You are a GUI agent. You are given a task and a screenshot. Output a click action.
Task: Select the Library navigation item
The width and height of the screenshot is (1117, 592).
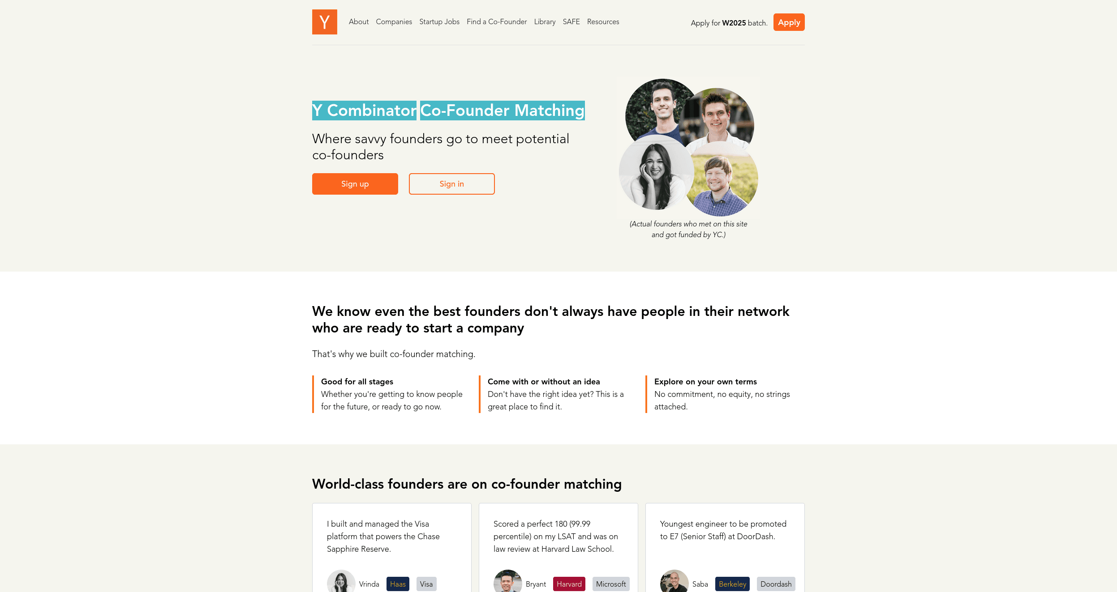click(x=544, y=21)
